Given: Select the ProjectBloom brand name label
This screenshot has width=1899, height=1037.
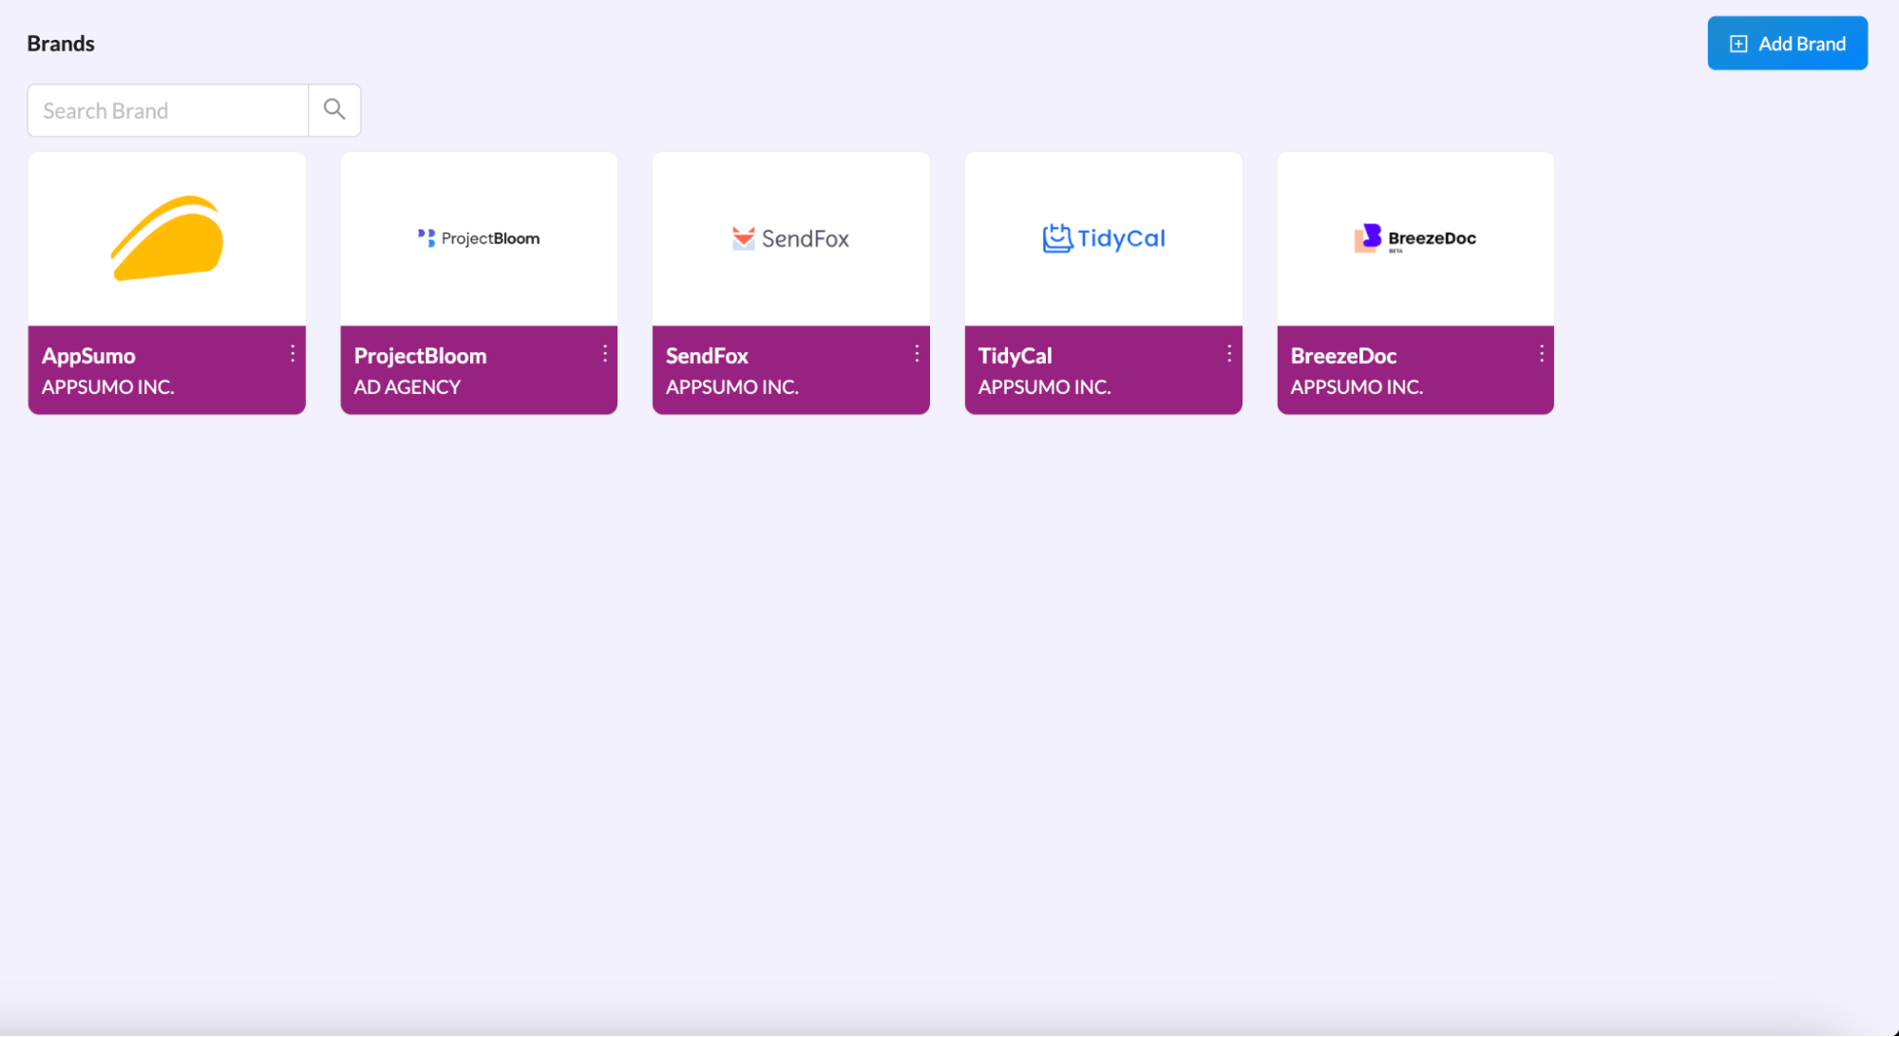Looking at the screenshot, I should (x=420, y=355).
